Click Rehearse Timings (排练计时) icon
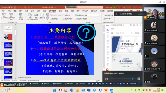The image size is (166, 93). [x=42, y=15]
